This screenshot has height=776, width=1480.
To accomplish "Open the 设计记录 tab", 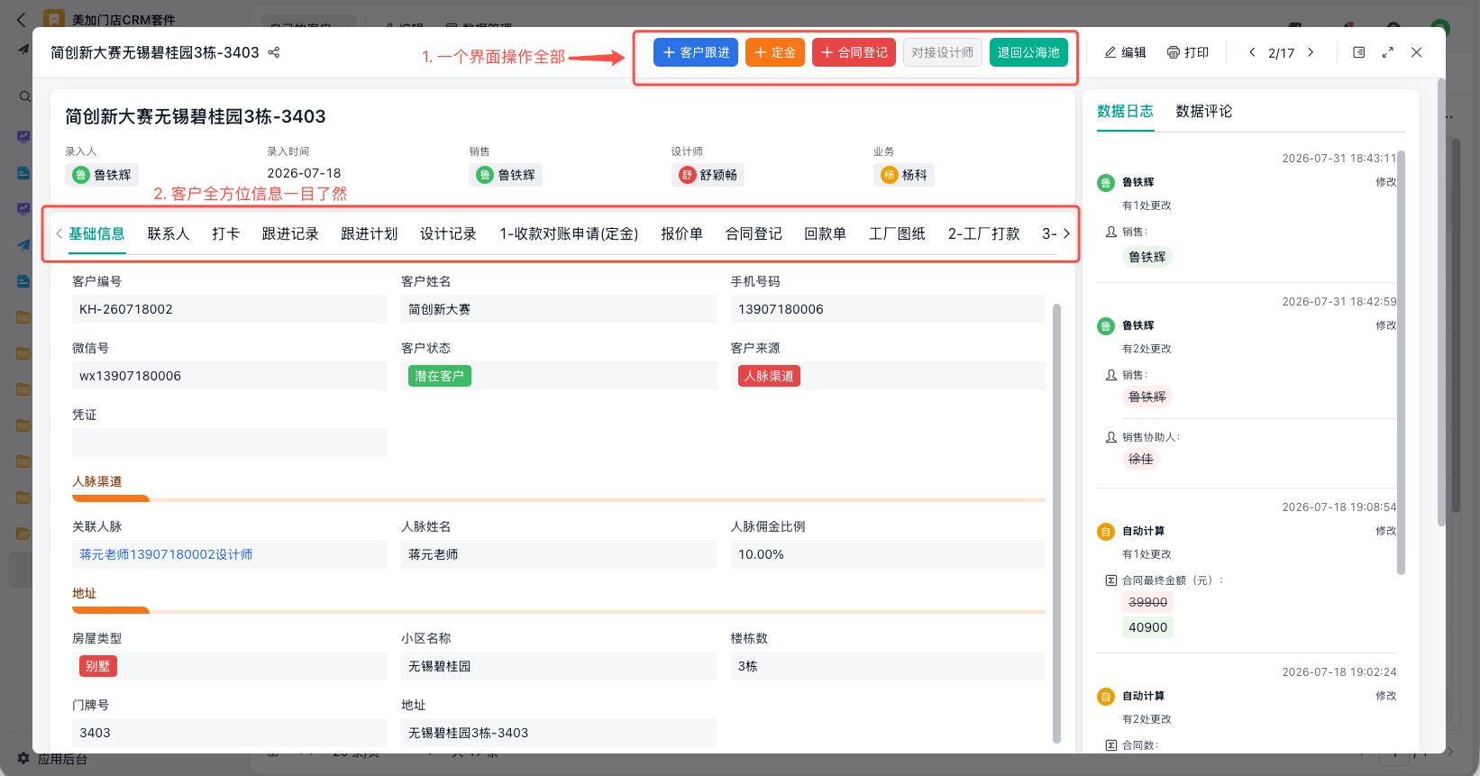I will tap(448, 233).
